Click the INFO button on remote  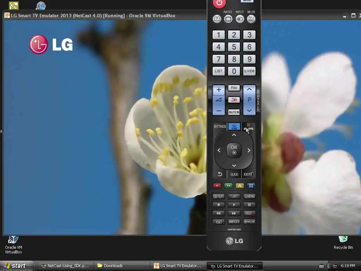tap(234, 222)
